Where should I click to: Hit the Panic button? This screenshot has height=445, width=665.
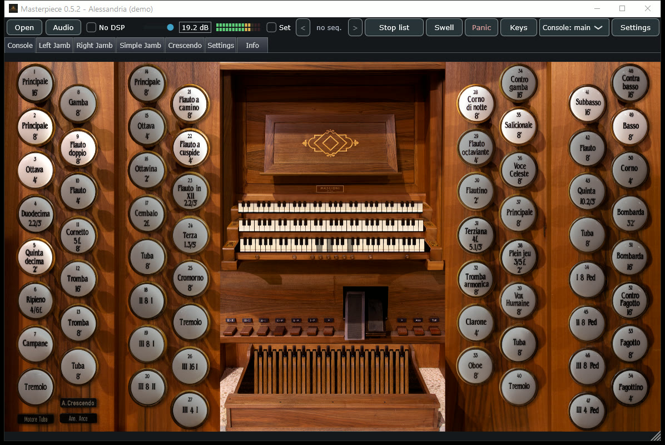click(x=482, y=28)
